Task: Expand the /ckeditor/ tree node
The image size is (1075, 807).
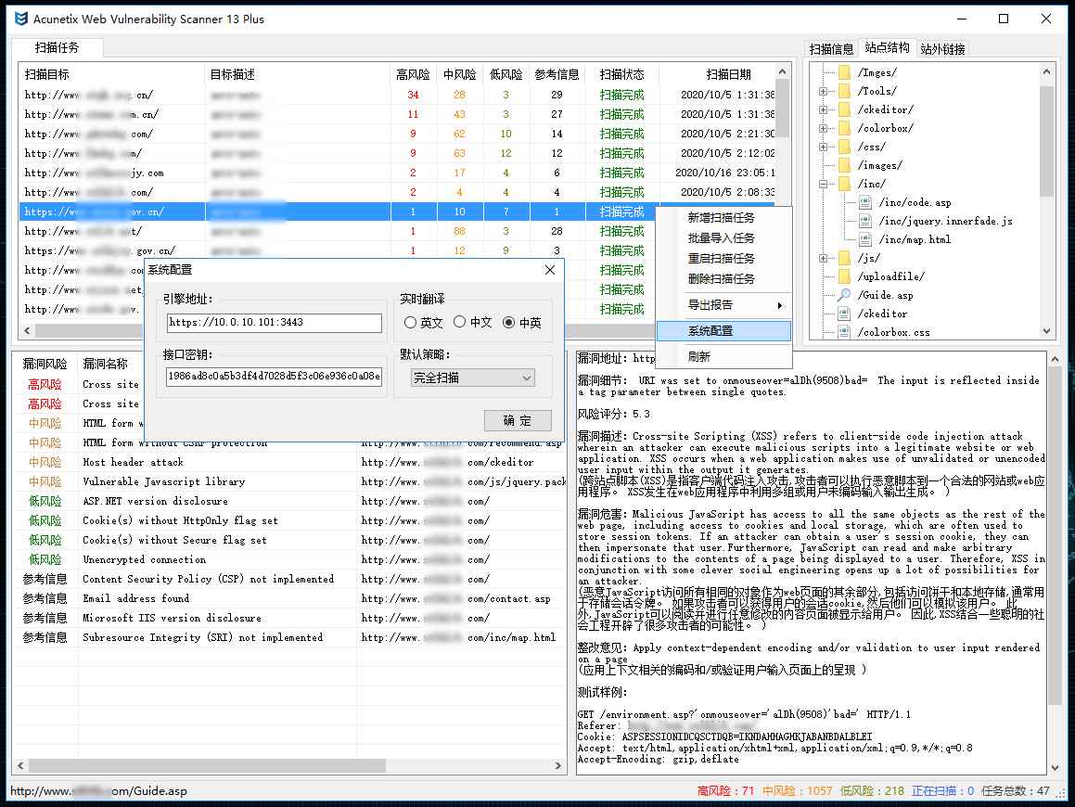Action: coord(821,109)
